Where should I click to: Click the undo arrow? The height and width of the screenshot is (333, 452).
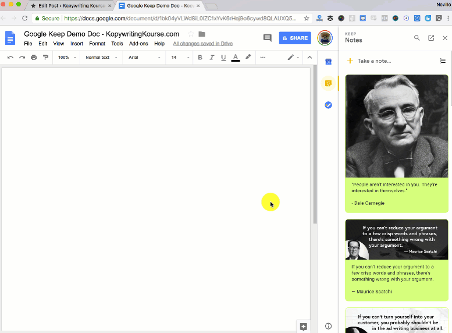coord(10,58)
